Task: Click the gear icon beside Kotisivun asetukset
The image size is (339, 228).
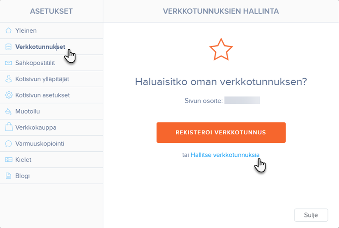Action: point(8,95)
